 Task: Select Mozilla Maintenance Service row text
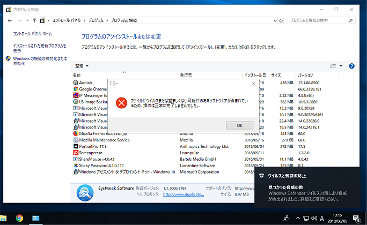[104, 140]
